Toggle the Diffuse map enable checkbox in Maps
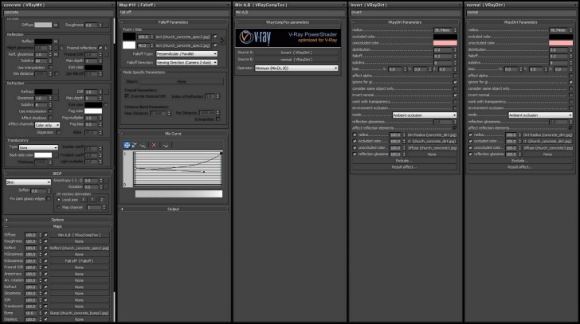580x324 pixels. (x=46, y=235)
